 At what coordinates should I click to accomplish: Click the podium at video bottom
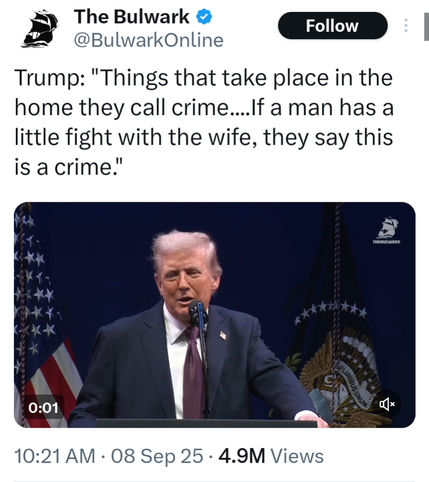(207, 423)
